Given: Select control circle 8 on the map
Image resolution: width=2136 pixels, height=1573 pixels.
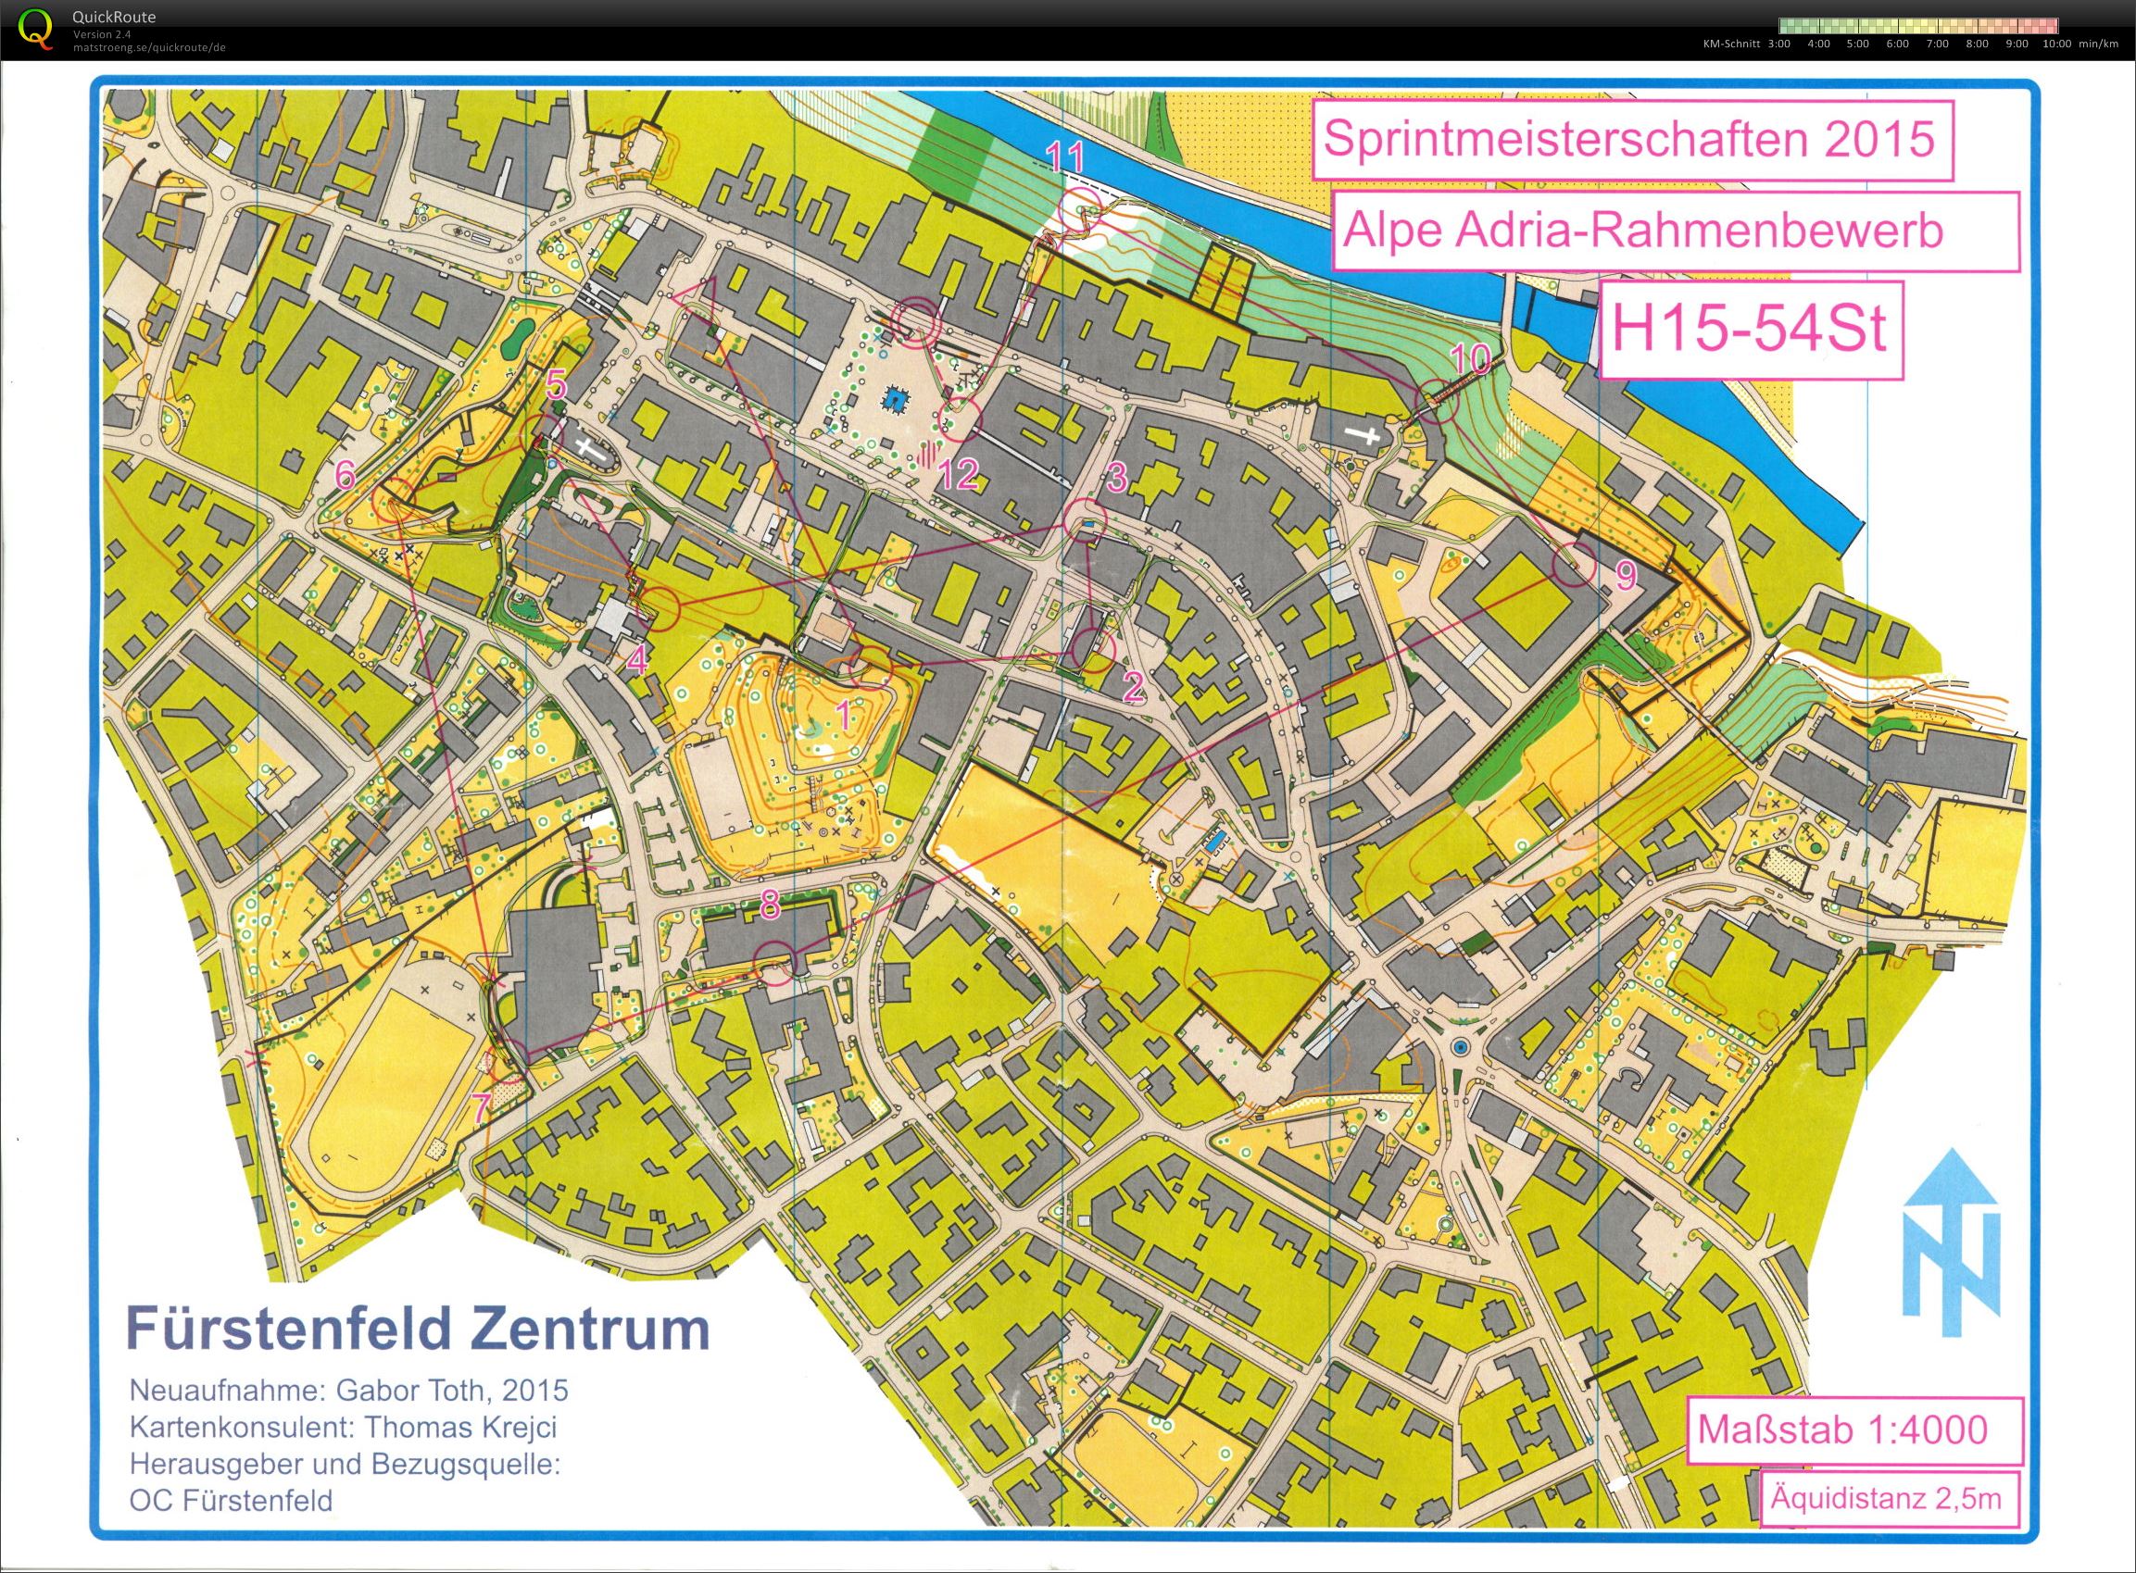Looking at the screenshot, I should [x=774, y=962].
